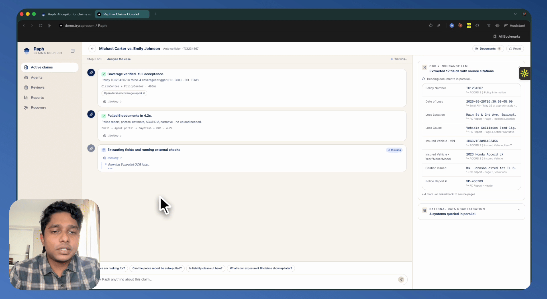Open the yellow asterisk floating widget
Viewport: 547px width, 299px height.
[524, 73]
